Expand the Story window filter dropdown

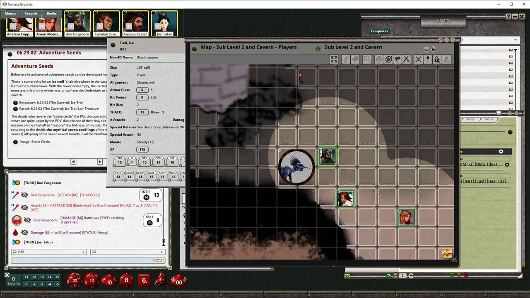tap(516, 40)
